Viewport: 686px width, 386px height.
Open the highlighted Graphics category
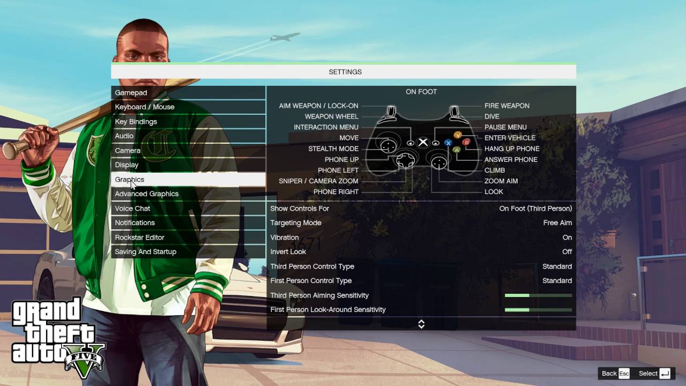tap(188, 180)
